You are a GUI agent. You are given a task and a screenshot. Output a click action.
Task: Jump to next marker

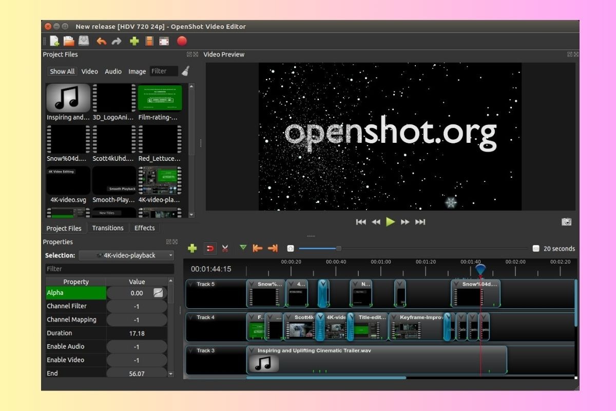(x=273, y=248)
